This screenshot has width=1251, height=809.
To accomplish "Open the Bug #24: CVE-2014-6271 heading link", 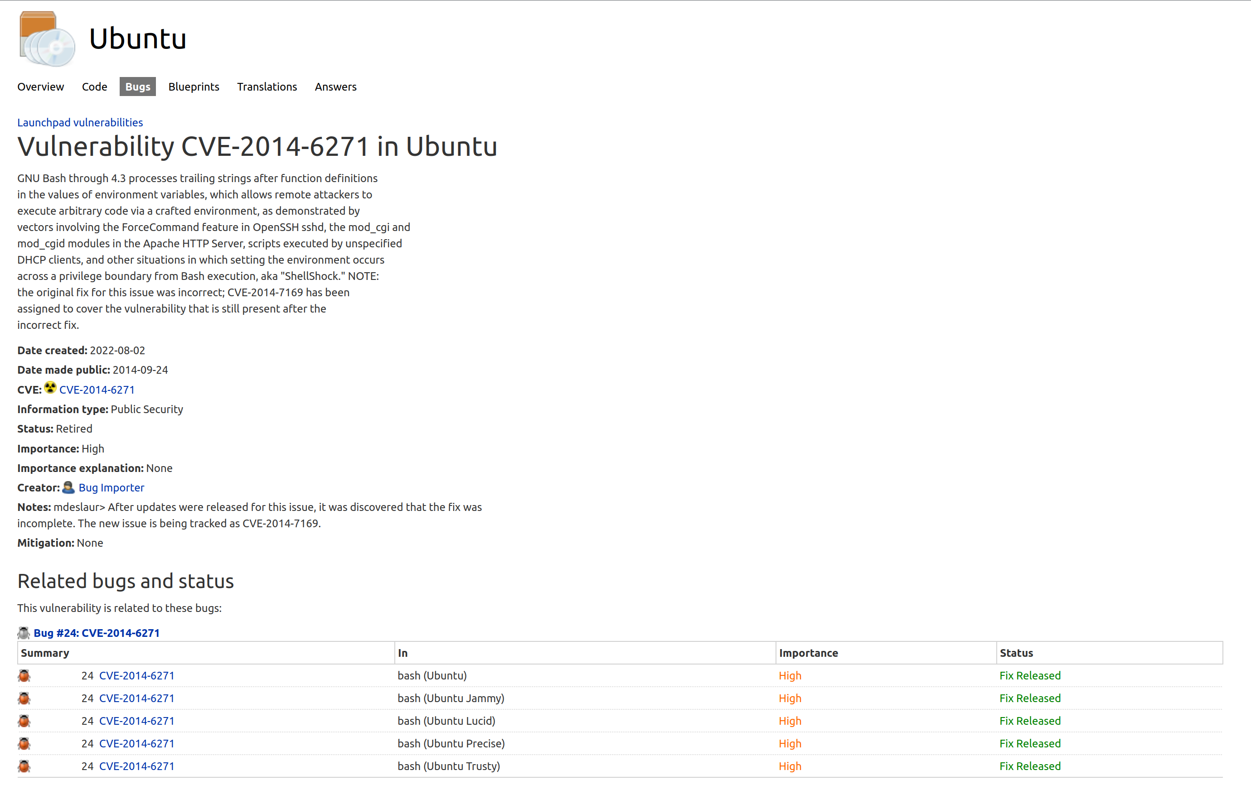I will coord(97,633).
